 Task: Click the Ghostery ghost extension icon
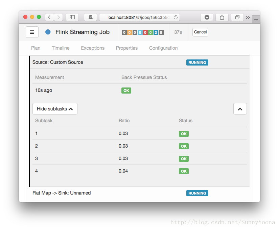(x=91, y=17)
